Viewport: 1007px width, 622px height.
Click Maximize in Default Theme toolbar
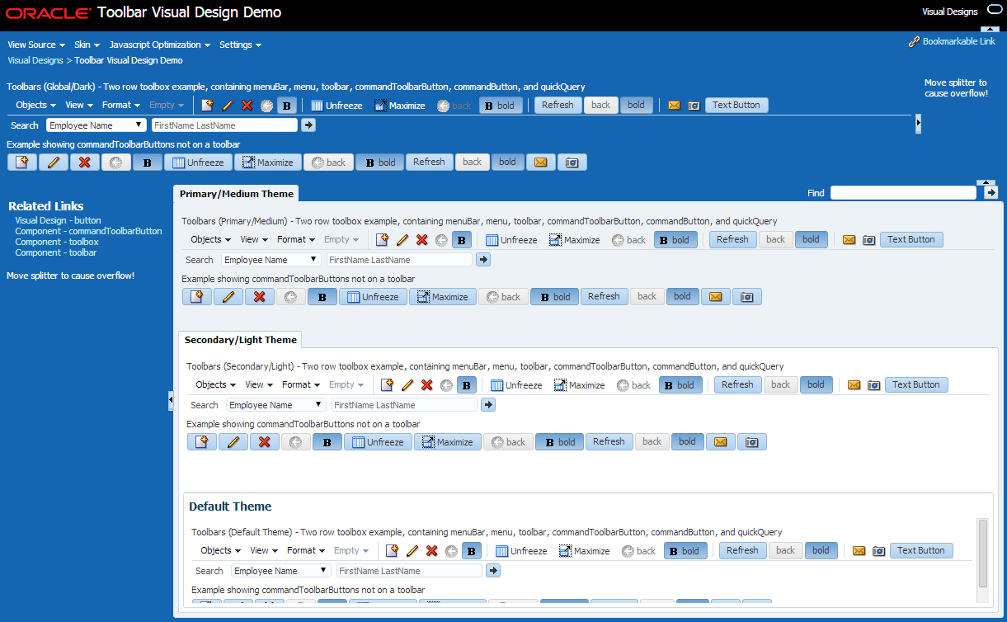(584, 551)
